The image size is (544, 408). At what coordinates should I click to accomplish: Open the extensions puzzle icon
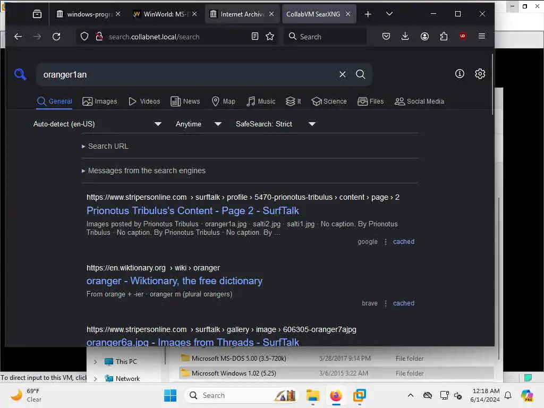coord(444,37)
